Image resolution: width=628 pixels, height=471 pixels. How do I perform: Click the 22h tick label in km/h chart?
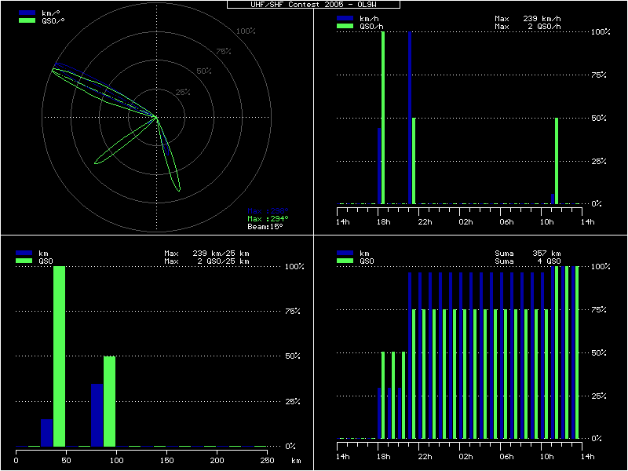pyautogui.click(x=425, y=222)
